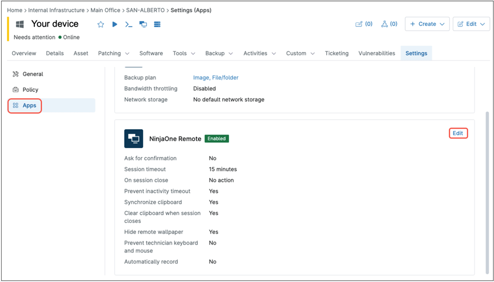Open the related items network icon (0)
Image resolution: width=494 pixels, height=282 pixels.
[x=389, y=24]
